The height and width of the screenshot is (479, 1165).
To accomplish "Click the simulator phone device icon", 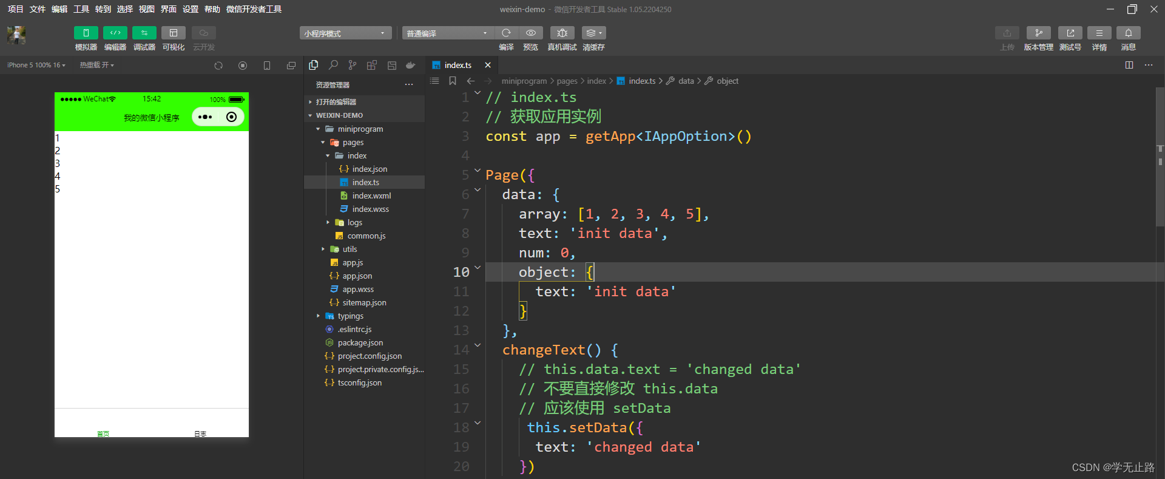I will [267, 66].
